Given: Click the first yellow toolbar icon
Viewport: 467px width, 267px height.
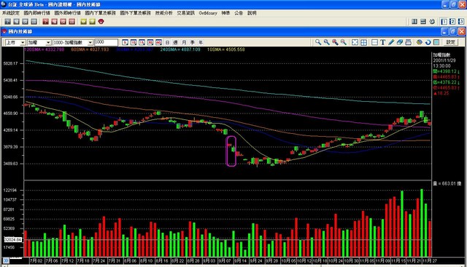Looking at the screenshot, I should click(84, 22).
